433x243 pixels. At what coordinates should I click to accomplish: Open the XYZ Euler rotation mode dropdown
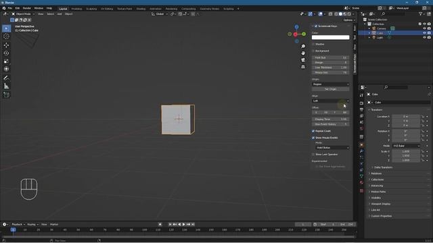coord(406,146)
